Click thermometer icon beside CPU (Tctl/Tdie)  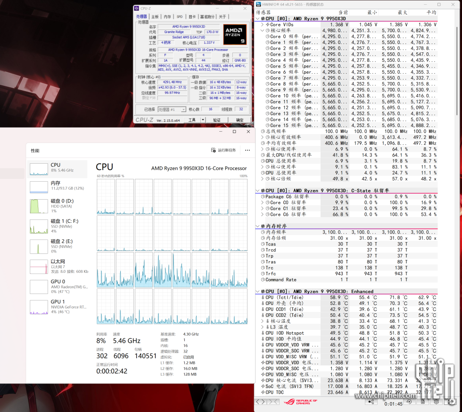pos(263,298)
